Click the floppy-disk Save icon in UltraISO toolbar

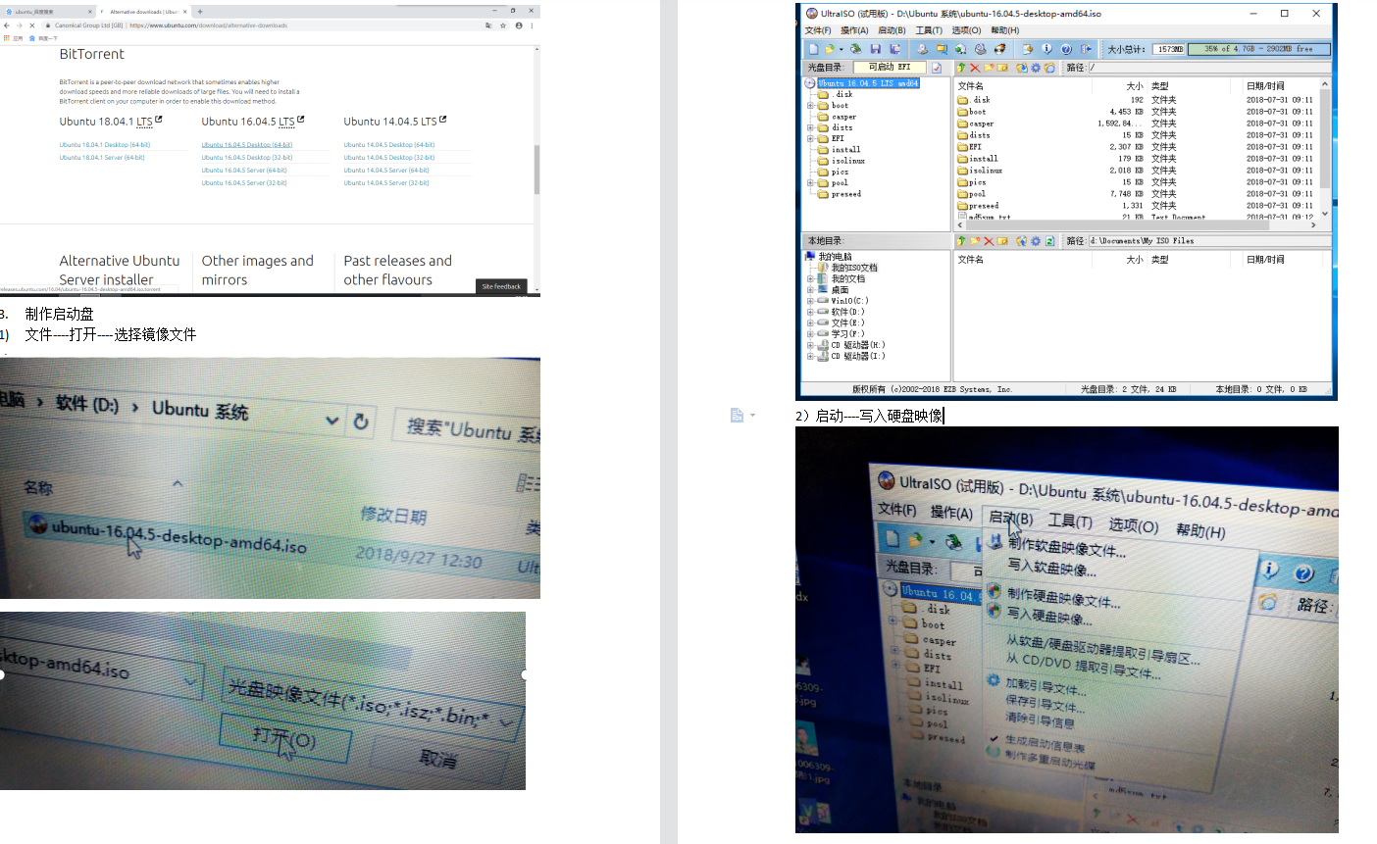click(876, 49)
